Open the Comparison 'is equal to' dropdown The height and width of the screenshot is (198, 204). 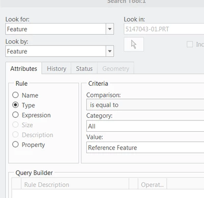point(145,105)
